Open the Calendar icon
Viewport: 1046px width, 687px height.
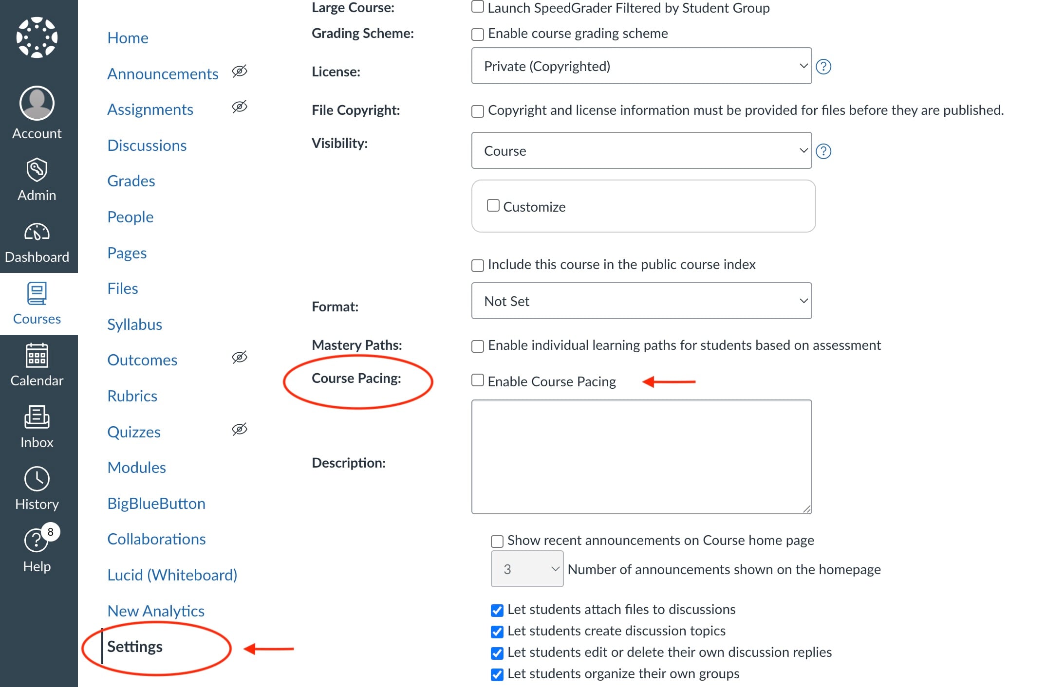37,356
